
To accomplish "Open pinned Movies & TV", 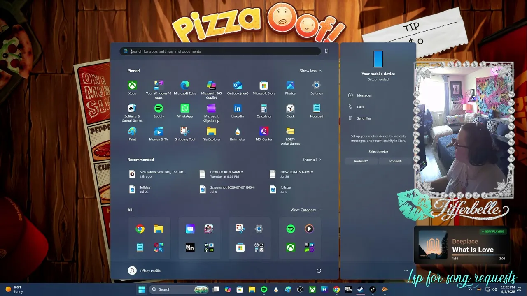I will coord(159,134).
